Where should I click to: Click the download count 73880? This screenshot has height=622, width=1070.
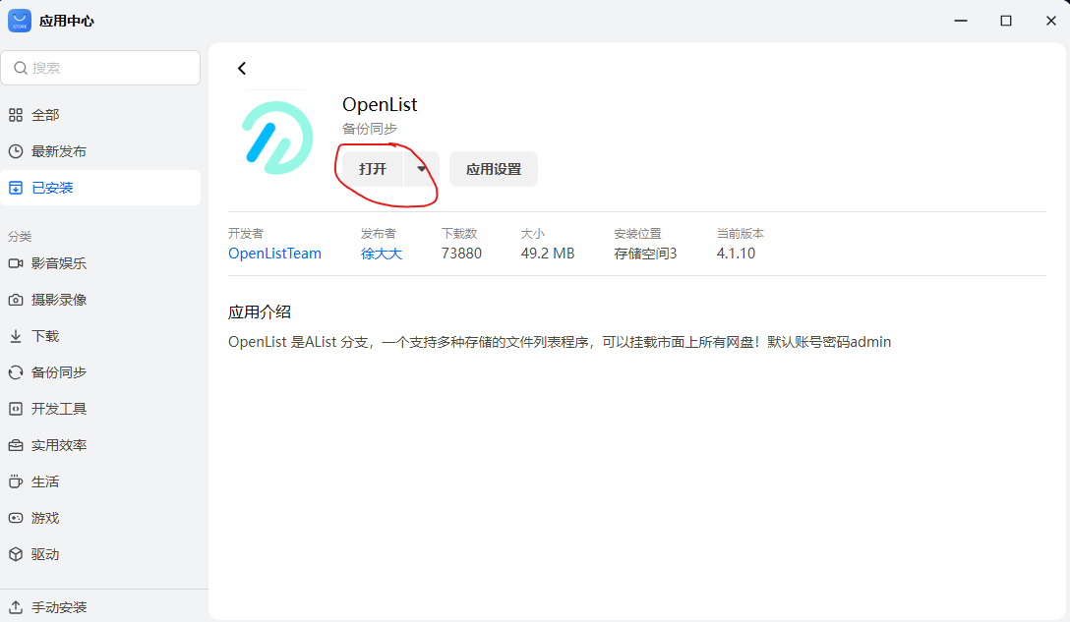461,254
